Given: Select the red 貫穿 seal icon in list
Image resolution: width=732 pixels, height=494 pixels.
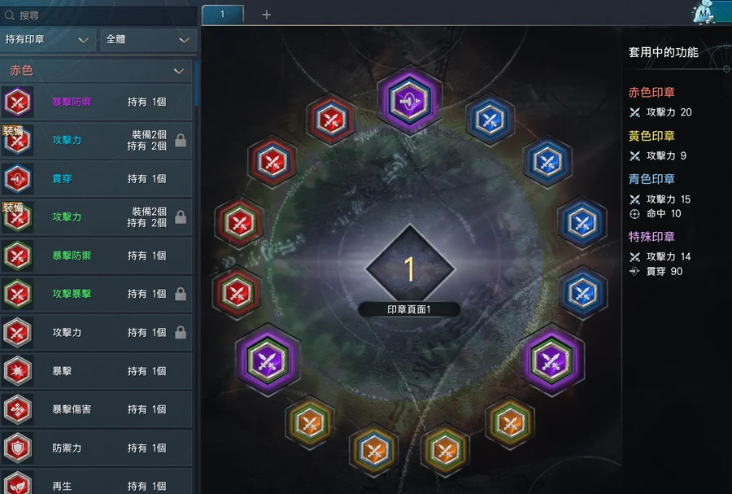Looking at the screenshot, I should tap(18, 179).
